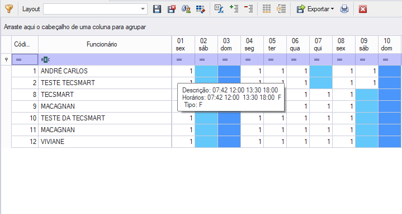This screenshot has width=402, height=214.
Task: Click the funnel filter icon
Action: click(9, 9)
